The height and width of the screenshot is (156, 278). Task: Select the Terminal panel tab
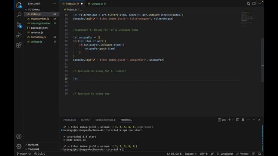126,120
